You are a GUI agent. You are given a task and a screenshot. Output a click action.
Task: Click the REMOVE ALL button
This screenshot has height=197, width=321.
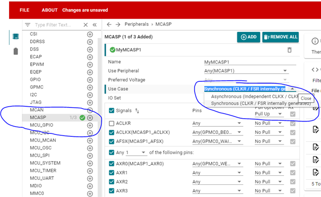(x=281, y=37)
